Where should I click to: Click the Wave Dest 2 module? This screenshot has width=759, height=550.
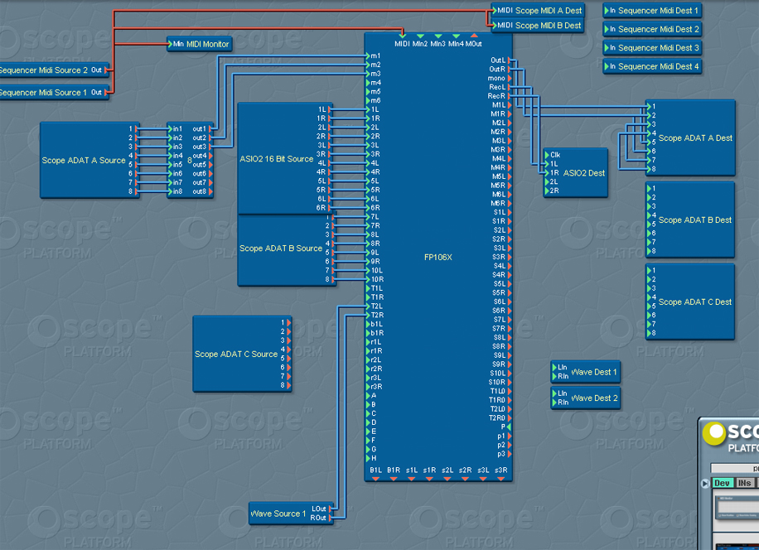tap(586, 398)
